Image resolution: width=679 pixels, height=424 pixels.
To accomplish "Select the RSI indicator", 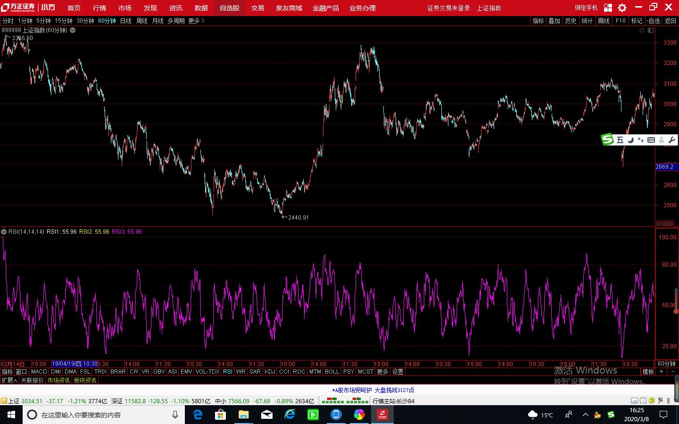I will pyautogui.click(x=228, y=372).
